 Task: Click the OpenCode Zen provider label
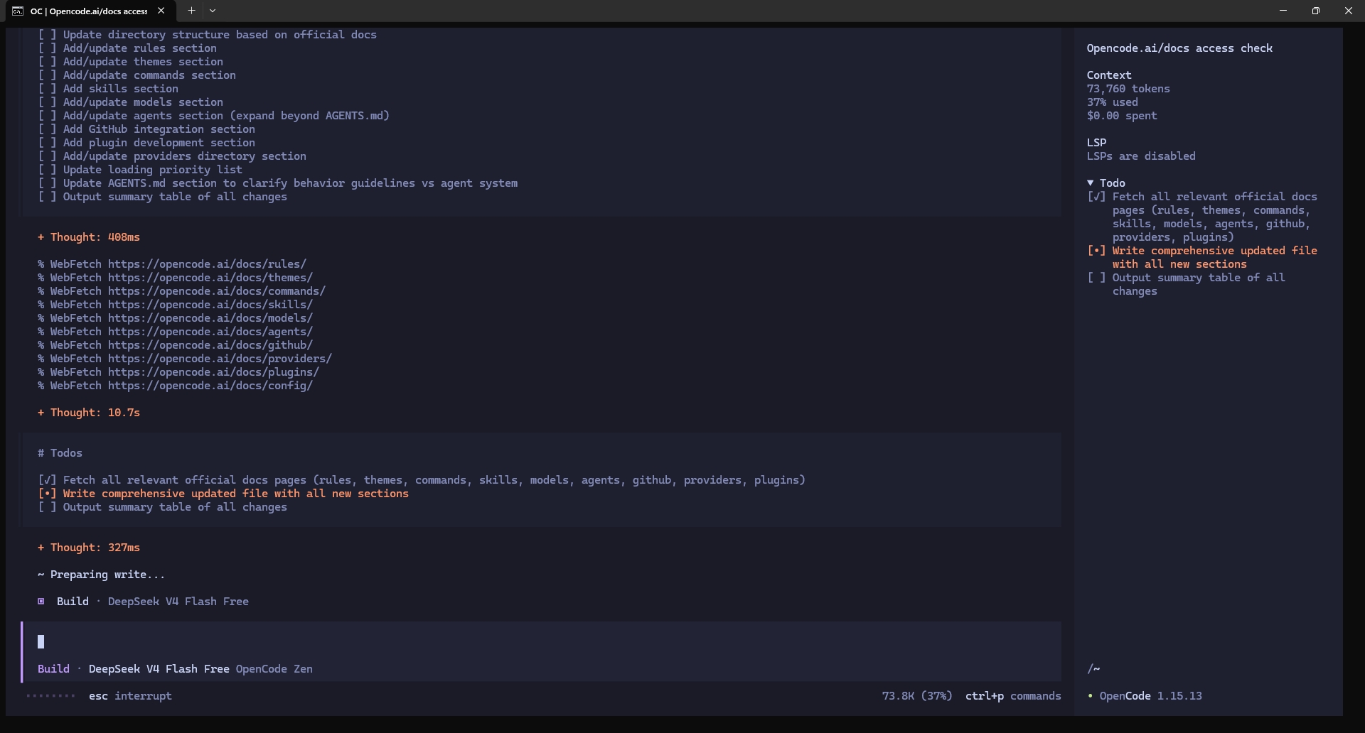[x=274, y=669]
